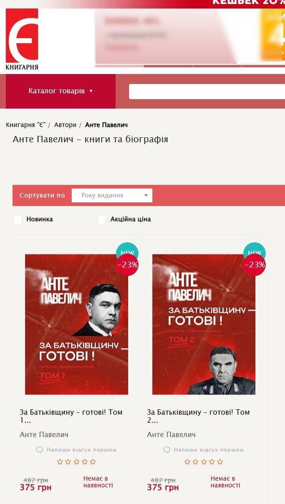Open the Каталог товарів dropdown menu

(x=60, y=91)
